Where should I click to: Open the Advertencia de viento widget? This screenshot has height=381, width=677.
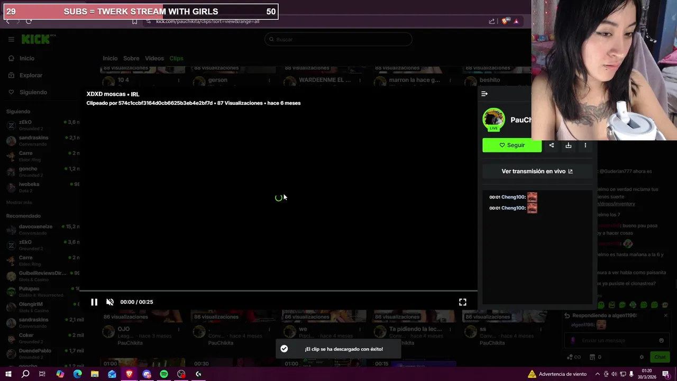point(557,374)
